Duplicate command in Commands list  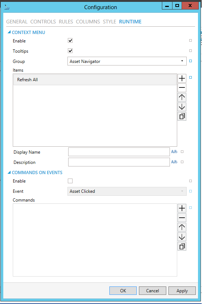(182, 247)
